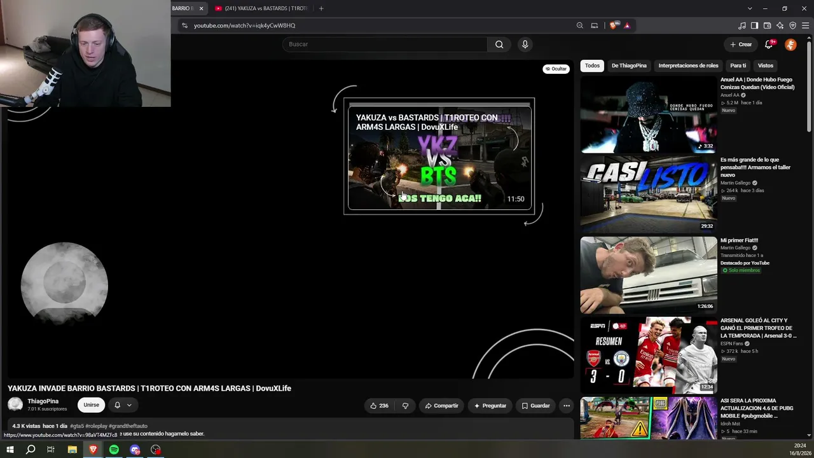Close the BARRIO tab

202,8
